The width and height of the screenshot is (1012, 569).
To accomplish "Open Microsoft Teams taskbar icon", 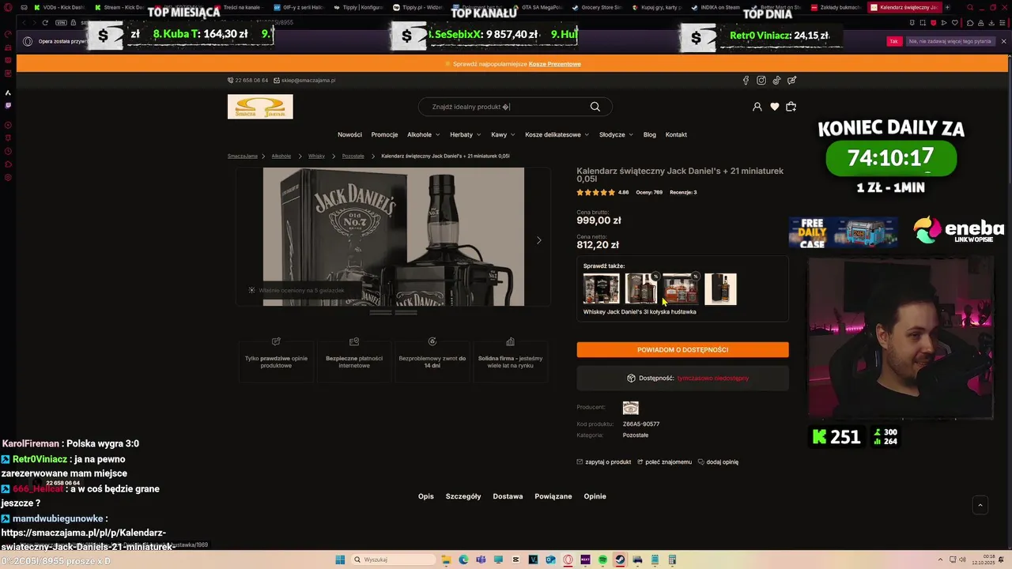I will click(x=481, y=560).
